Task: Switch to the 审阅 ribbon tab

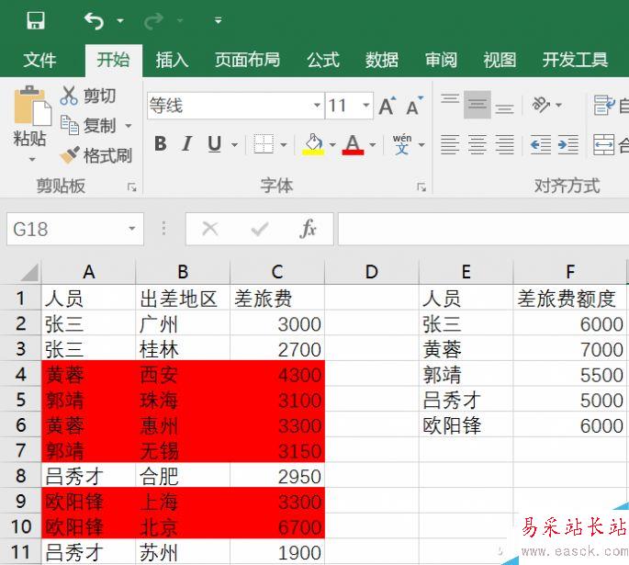Action: pyautogui.click(x=441, y=61)
